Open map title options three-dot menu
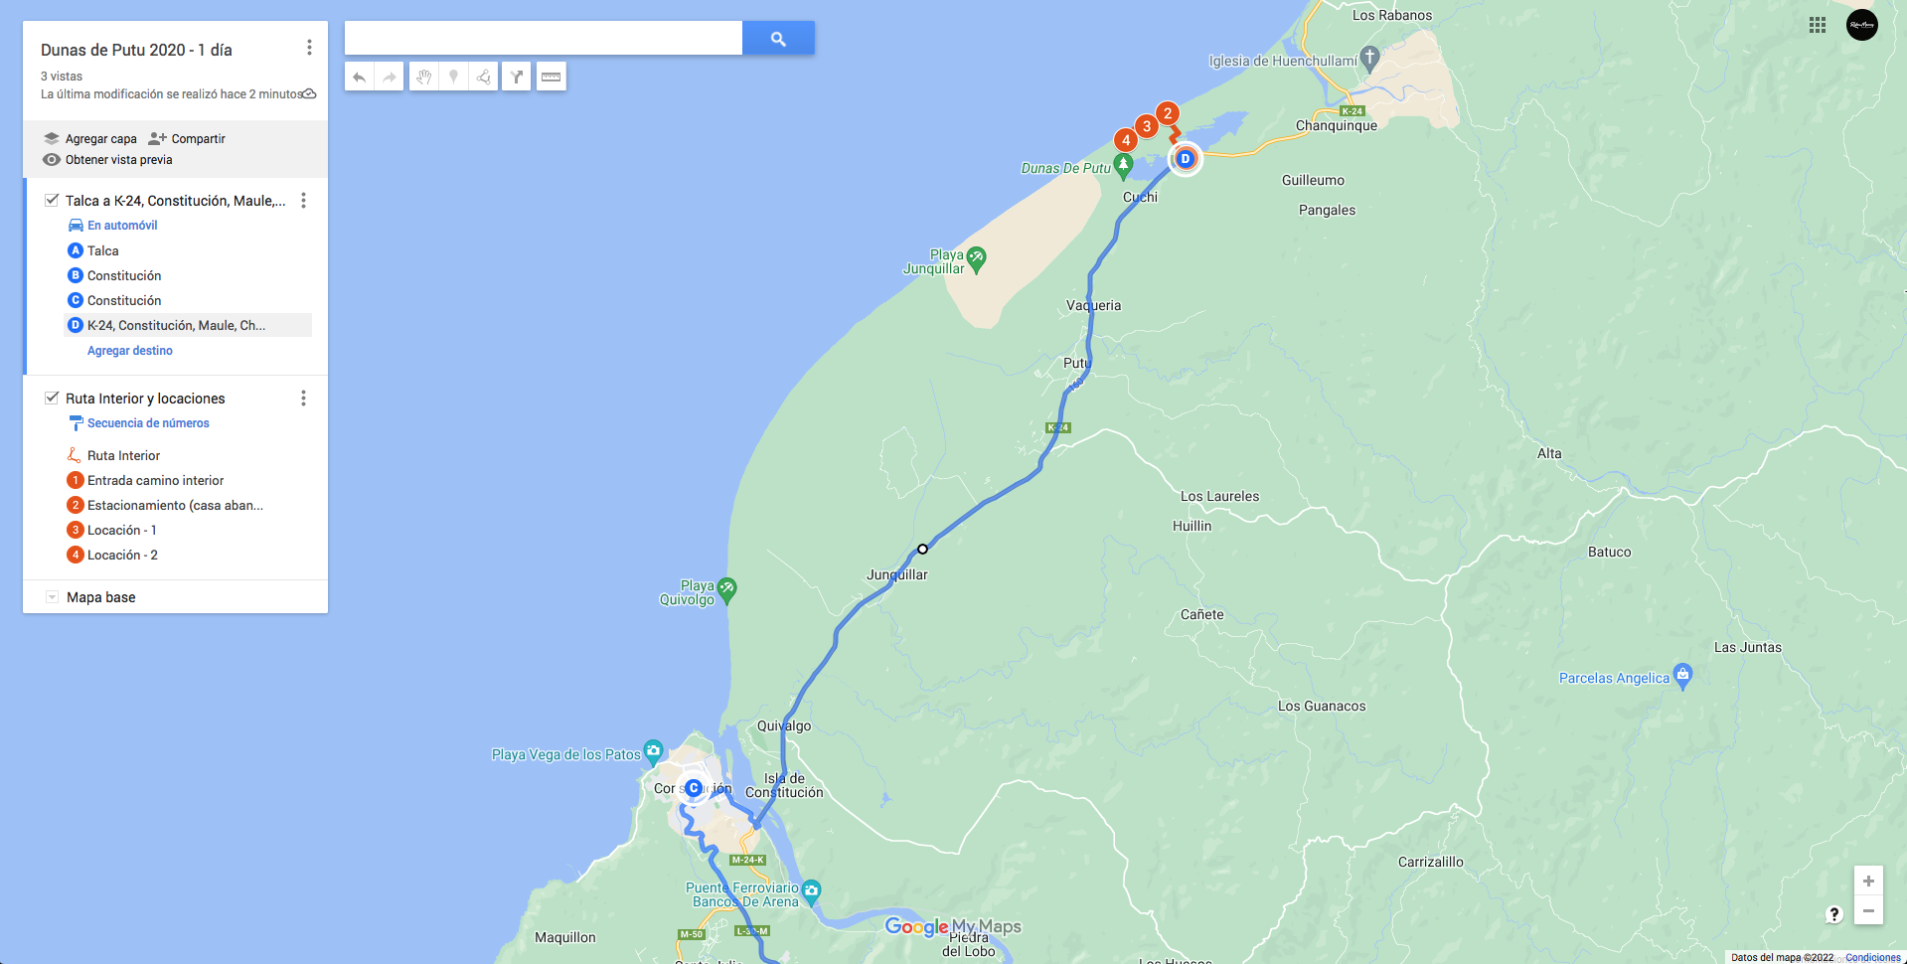1907x964 pixels. click(x=309, y=48)
